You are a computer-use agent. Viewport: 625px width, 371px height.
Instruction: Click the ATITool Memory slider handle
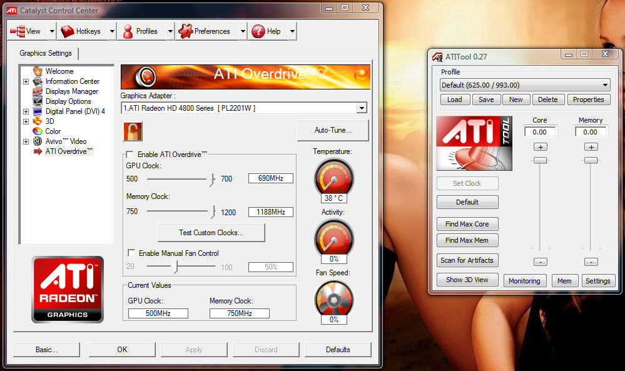click(x=591, y=160)
